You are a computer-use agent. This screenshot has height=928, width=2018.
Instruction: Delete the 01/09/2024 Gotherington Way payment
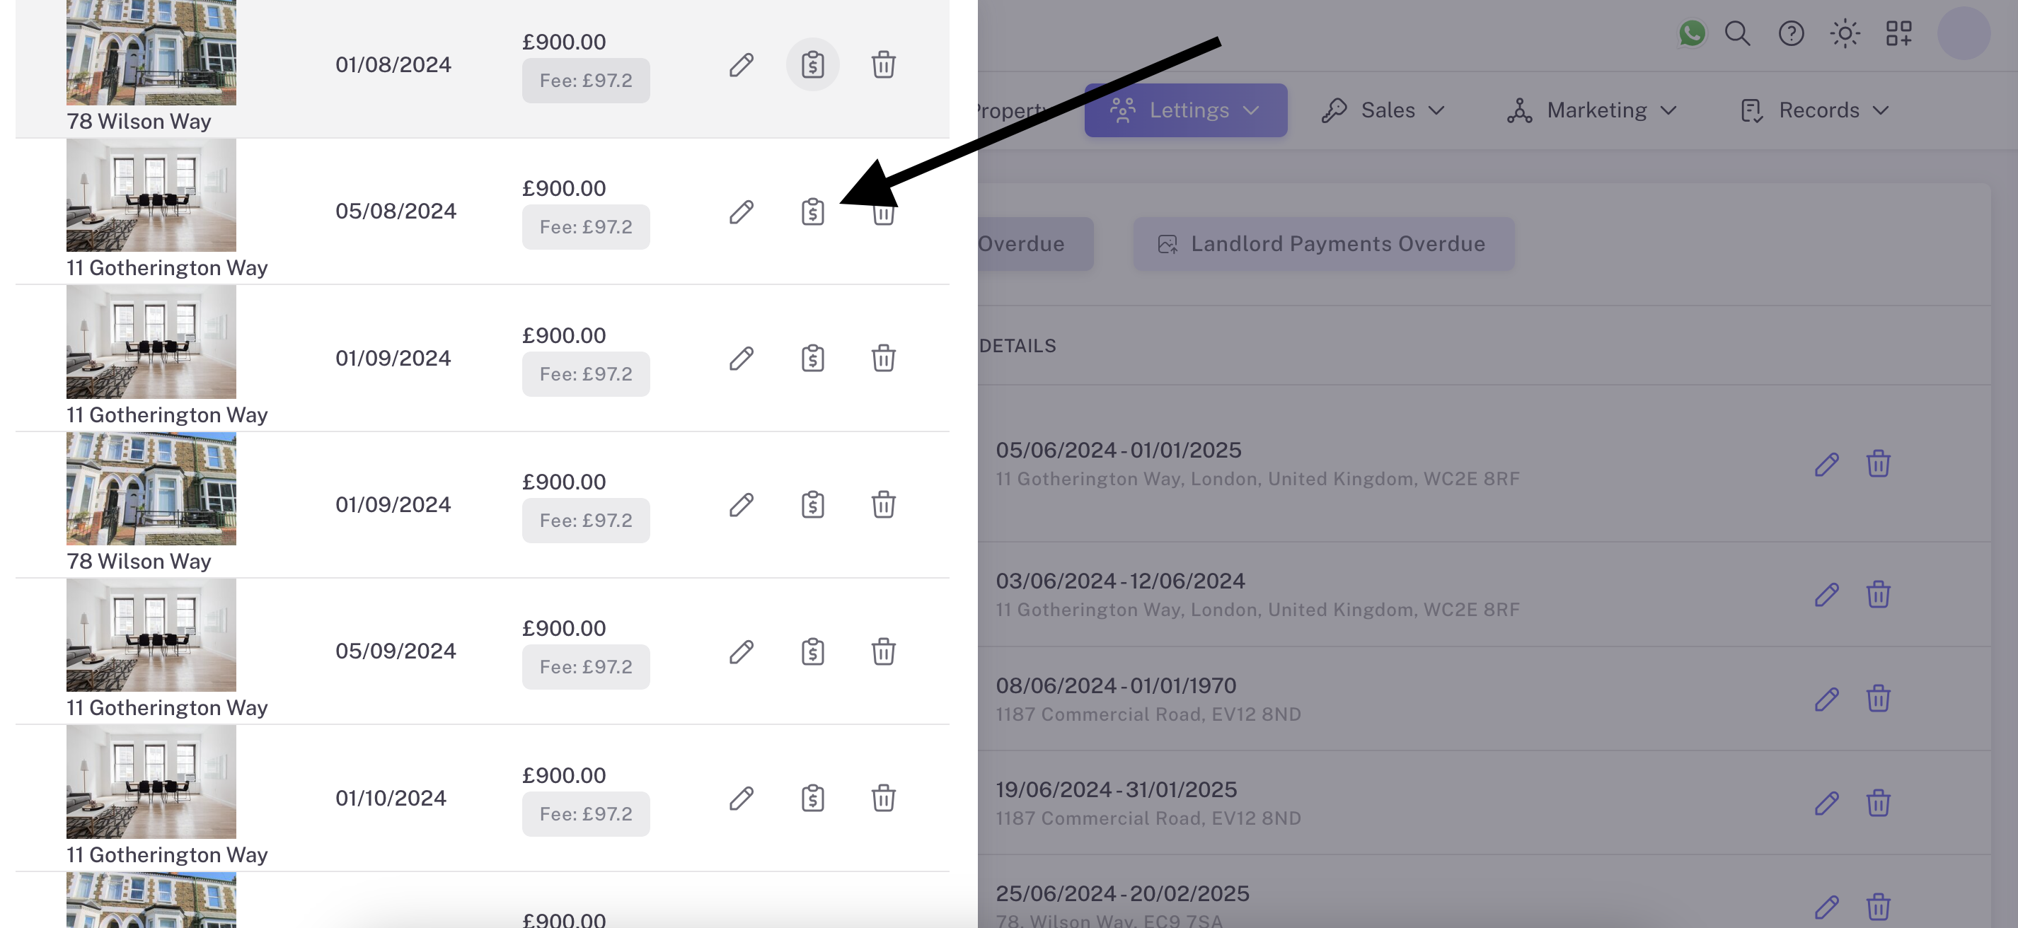pyautogui.click(x=883, y=359)
